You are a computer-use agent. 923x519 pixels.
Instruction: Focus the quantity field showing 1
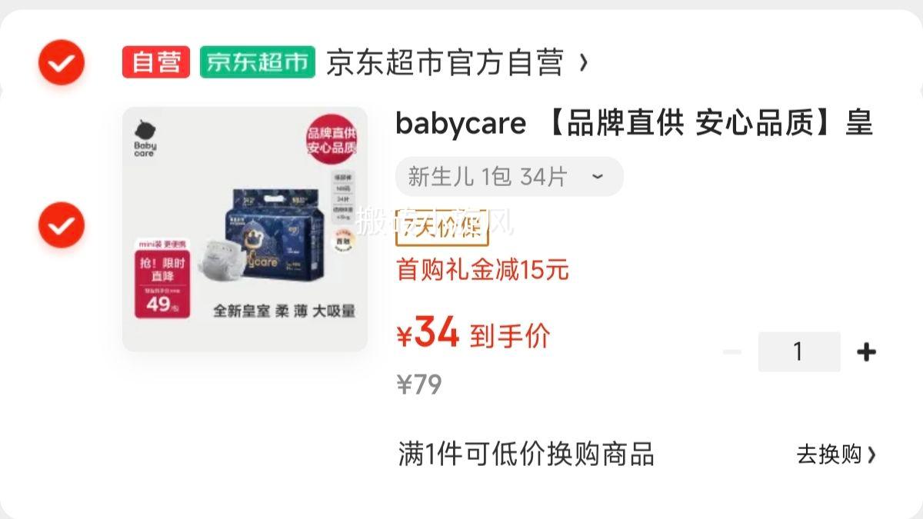coord(799,352)
